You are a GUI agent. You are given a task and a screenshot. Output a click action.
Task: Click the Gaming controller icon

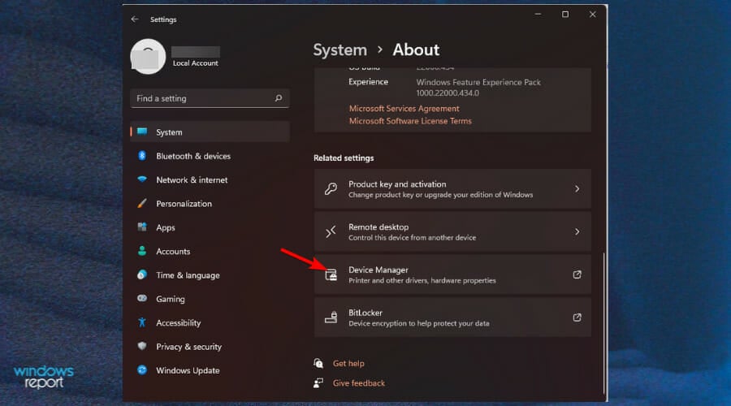pyautogui.click(x=142, y=298)
